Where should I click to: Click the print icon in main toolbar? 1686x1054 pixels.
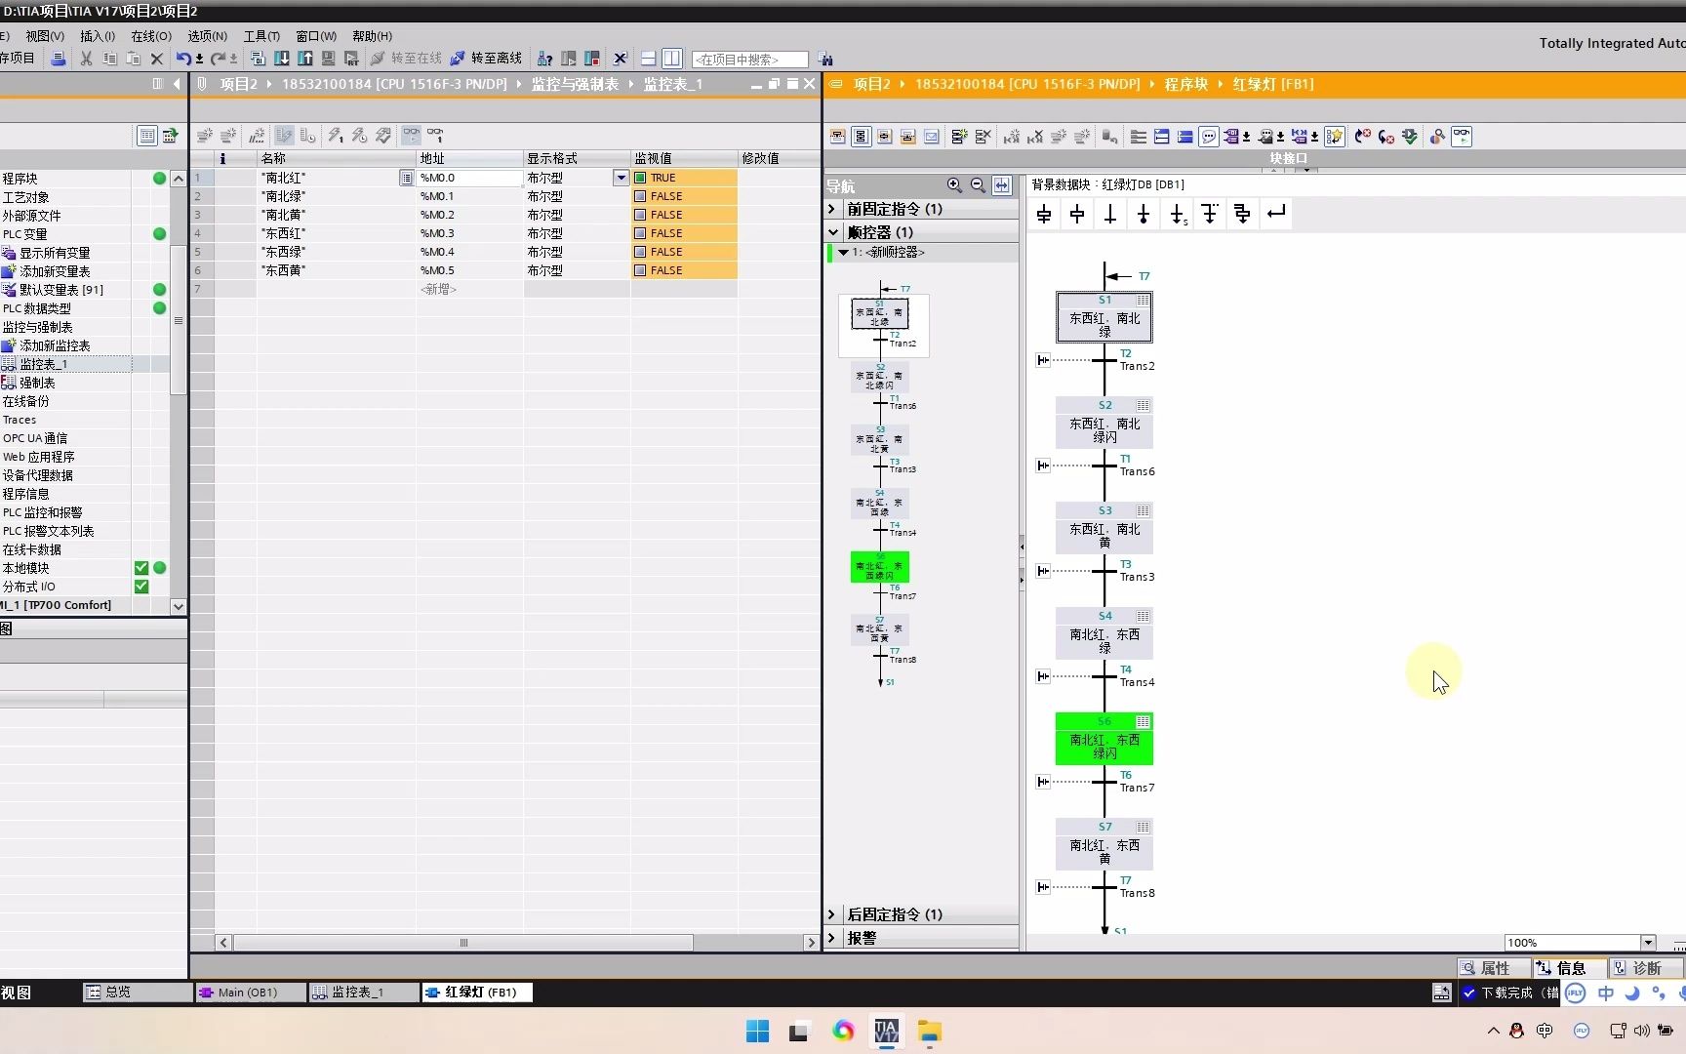[x=59, y=59]
